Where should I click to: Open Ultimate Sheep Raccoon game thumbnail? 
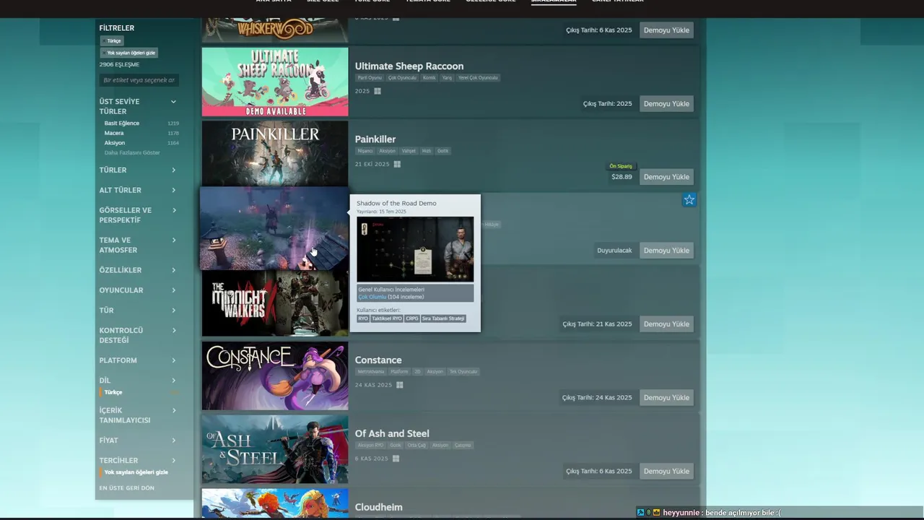point(275,82)
